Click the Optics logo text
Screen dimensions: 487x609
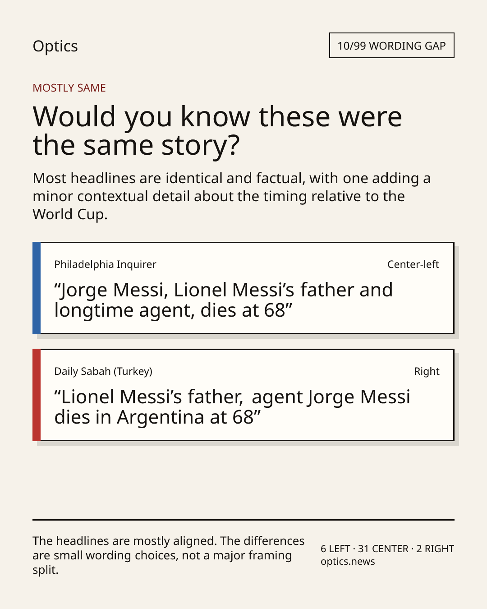point(55,46)
